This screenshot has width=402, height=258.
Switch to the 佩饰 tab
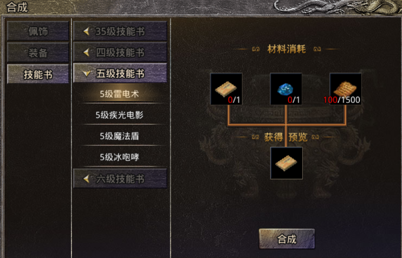38,31
